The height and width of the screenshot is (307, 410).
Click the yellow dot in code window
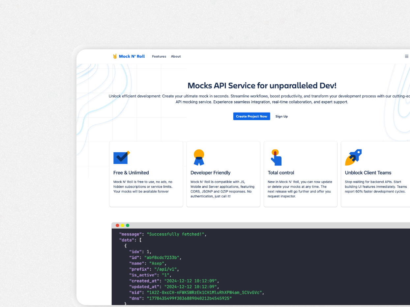point(123,225)
